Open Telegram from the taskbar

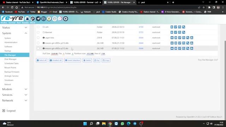[x=135, y=124]
